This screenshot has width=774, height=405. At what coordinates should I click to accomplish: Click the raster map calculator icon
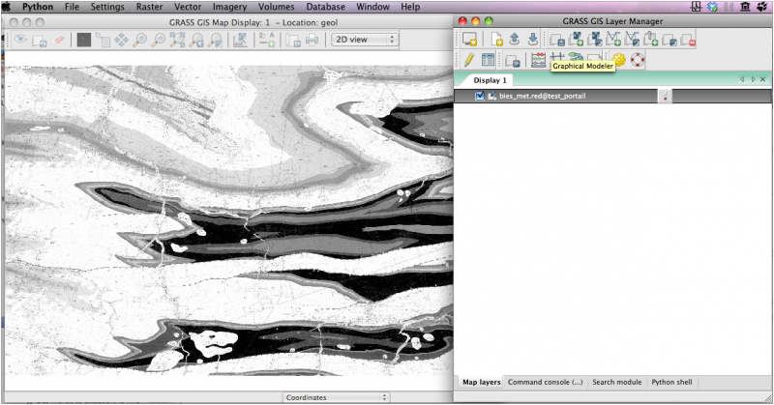tap(538, 60)
